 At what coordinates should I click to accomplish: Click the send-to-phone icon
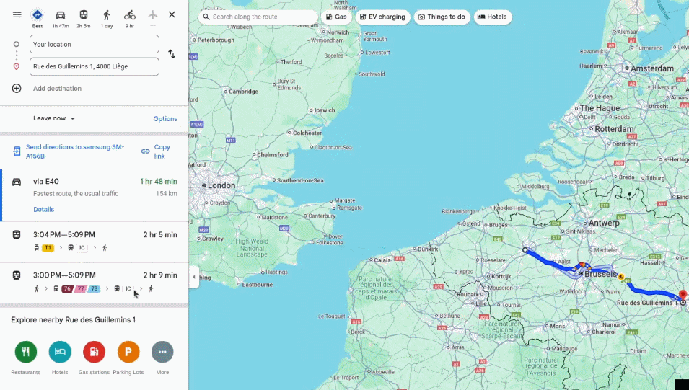click(x=17, y=151)
